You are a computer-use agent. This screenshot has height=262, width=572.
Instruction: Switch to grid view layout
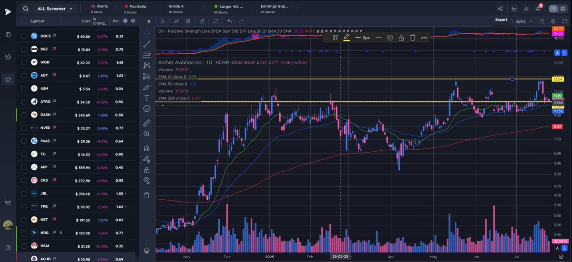pyautogui.click(x=563, y=9)
